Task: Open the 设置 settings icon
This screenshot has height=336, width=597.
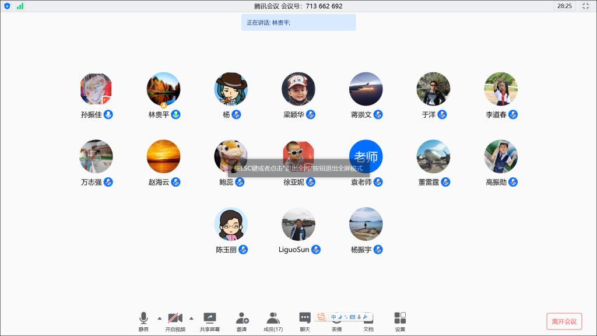Action: tap(400, 320)
